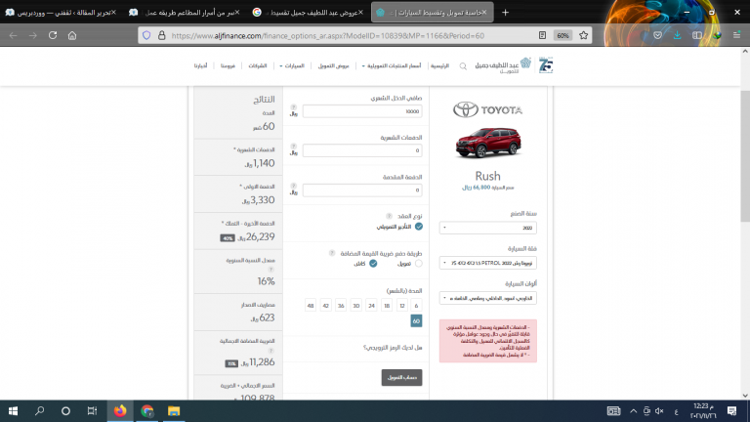Choose 6 month period
Screen dimensions: 750x422
[x=416, y=305]
